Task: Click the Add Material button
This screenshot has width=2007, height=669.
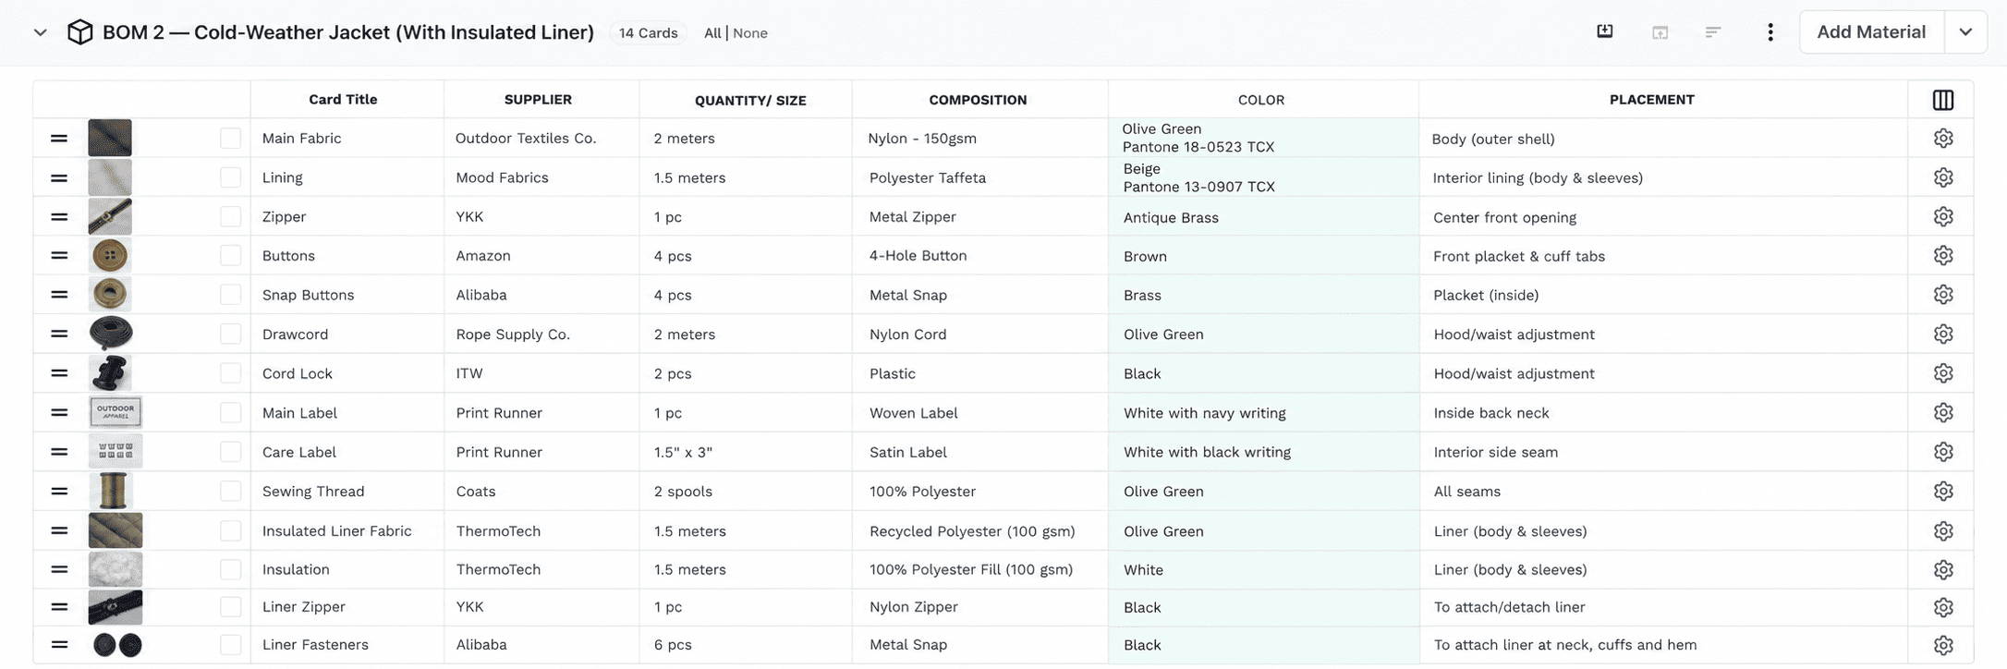Action: pyautogui.click(x=1871, y=32)
